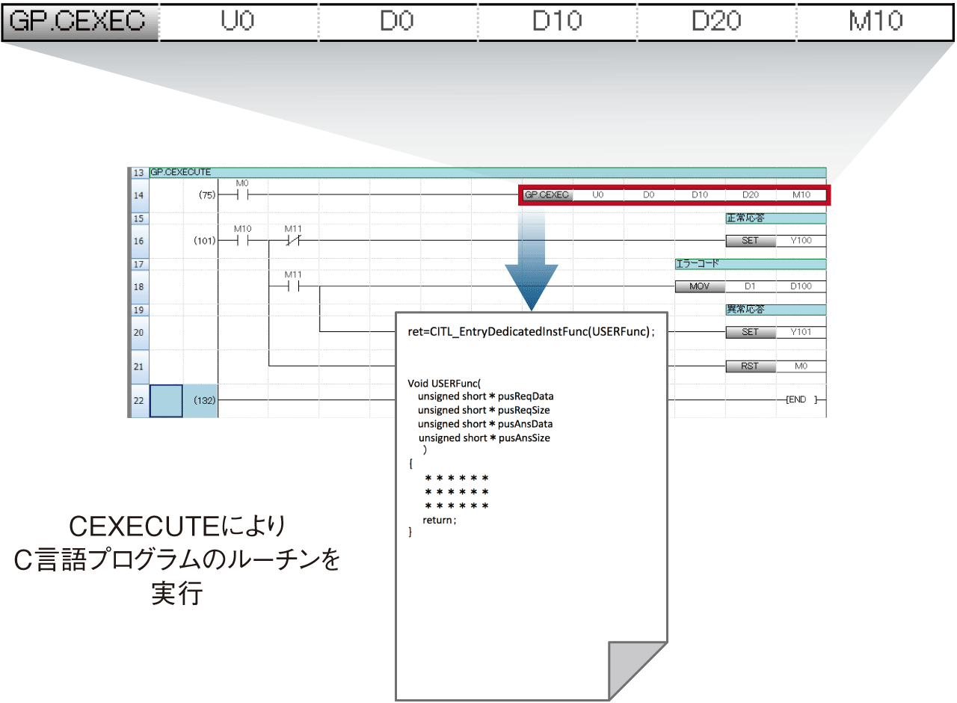Viewport: 957px width, 703px height.
Task: Select the enlarged D10 operand cell
Action: point(558,22)
